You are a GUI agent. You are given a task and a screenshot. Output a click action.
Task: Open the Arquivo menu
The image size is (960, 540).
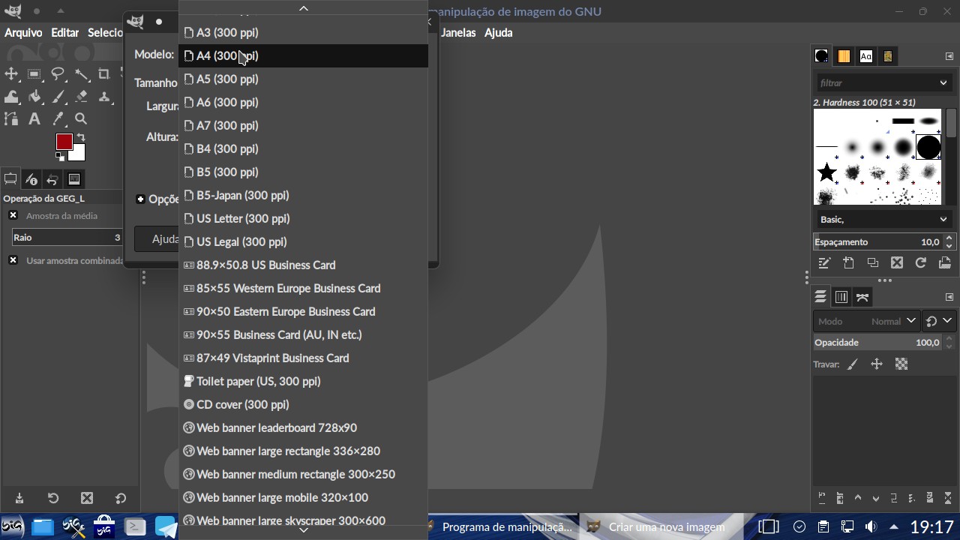[x=23, y=32]
